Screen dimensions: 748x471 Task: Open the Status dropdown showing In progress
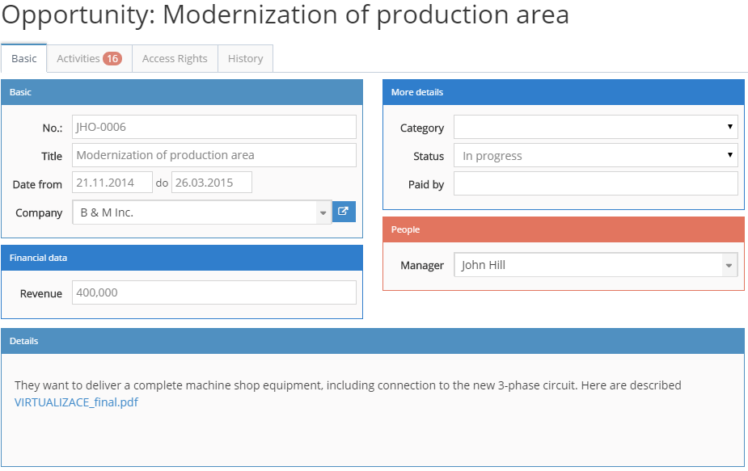click(x=596, y=155)
